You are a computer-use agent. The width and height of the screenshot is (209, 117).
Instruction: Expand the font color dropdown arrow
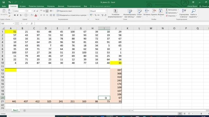[x=38, y=15]
